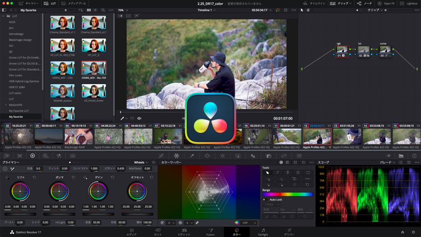Image resolution: width=421 pixels, height=237 pixels.
Task: Select the Blackmagic Design LUT folder
Action: pyautogui.click(x=20, y=40)
